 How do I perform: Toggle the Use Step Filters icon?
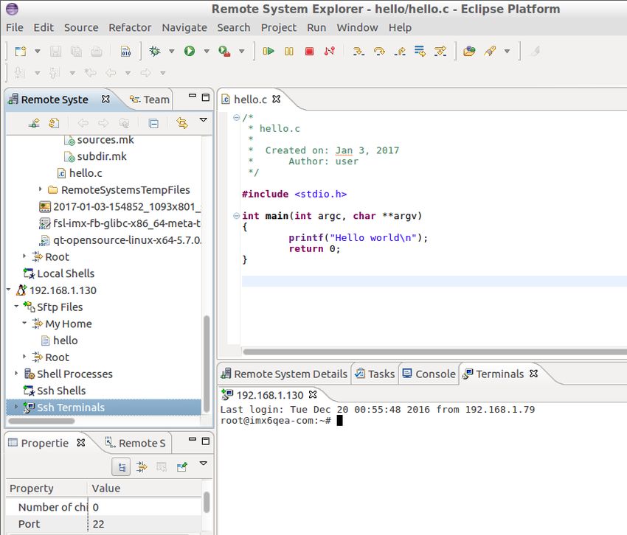point(440,51)
